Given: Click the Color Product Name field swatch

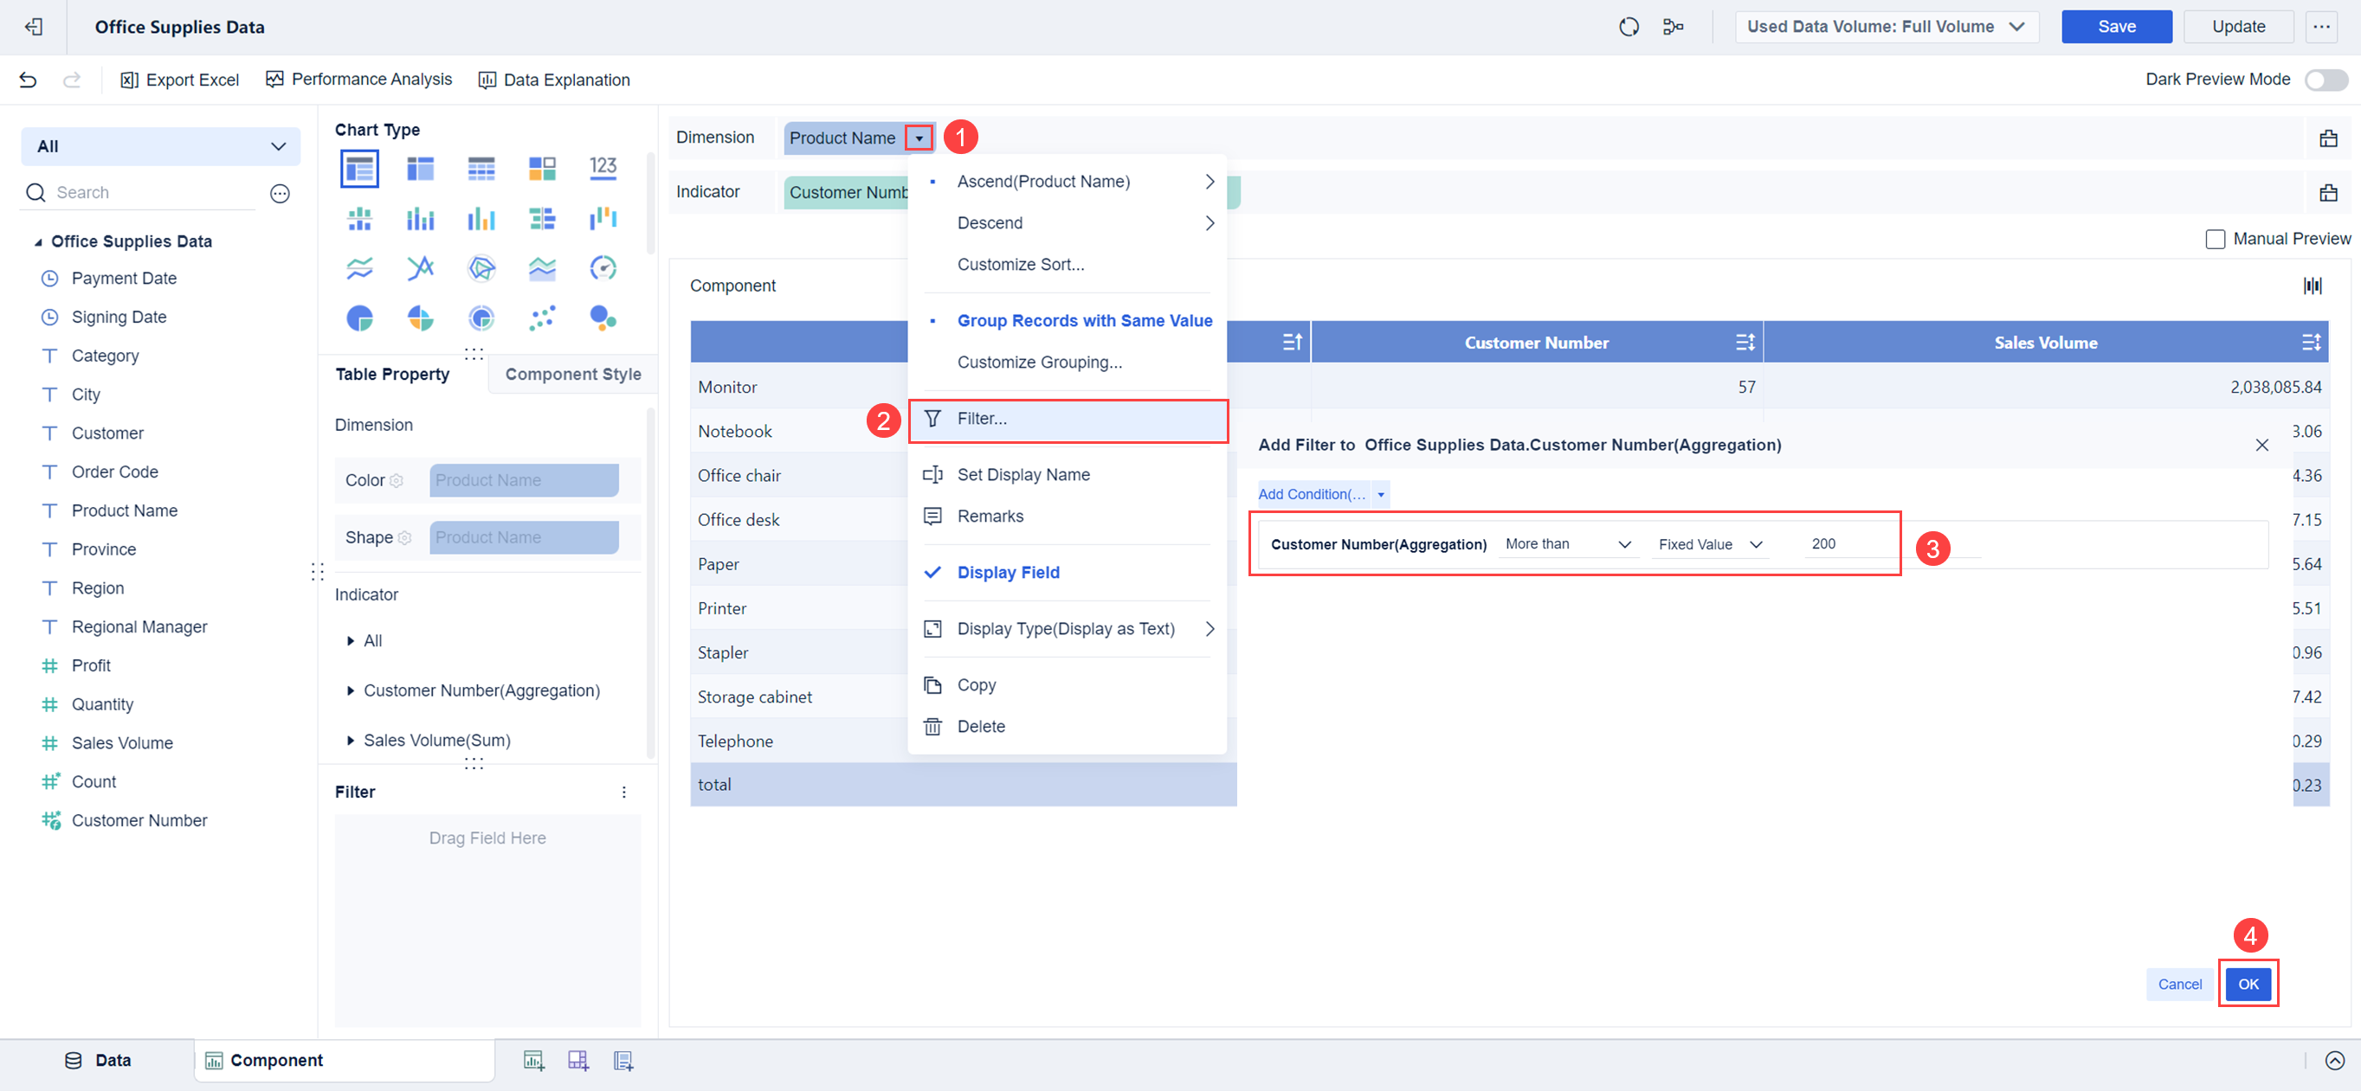Looking at the screenshot, I should pyautogui.click(x=523, y=480).
